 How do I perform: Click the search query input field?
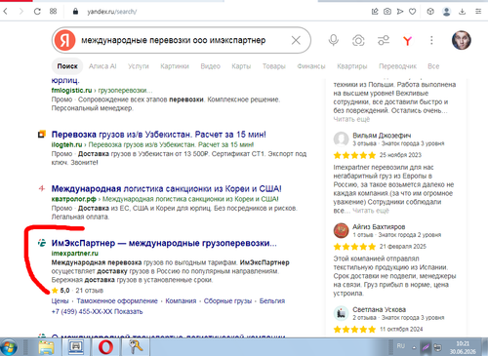point(183,40)
